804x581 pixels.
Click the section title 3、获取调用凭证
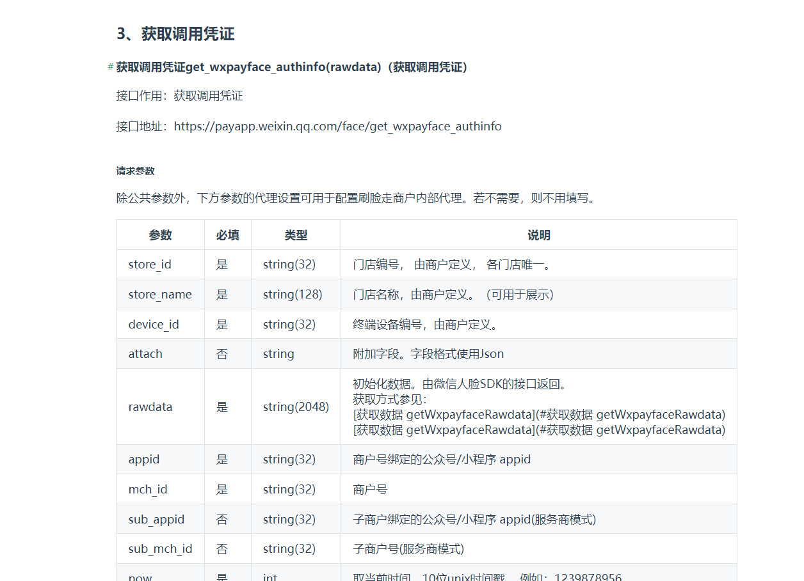(x=175, y=34)
